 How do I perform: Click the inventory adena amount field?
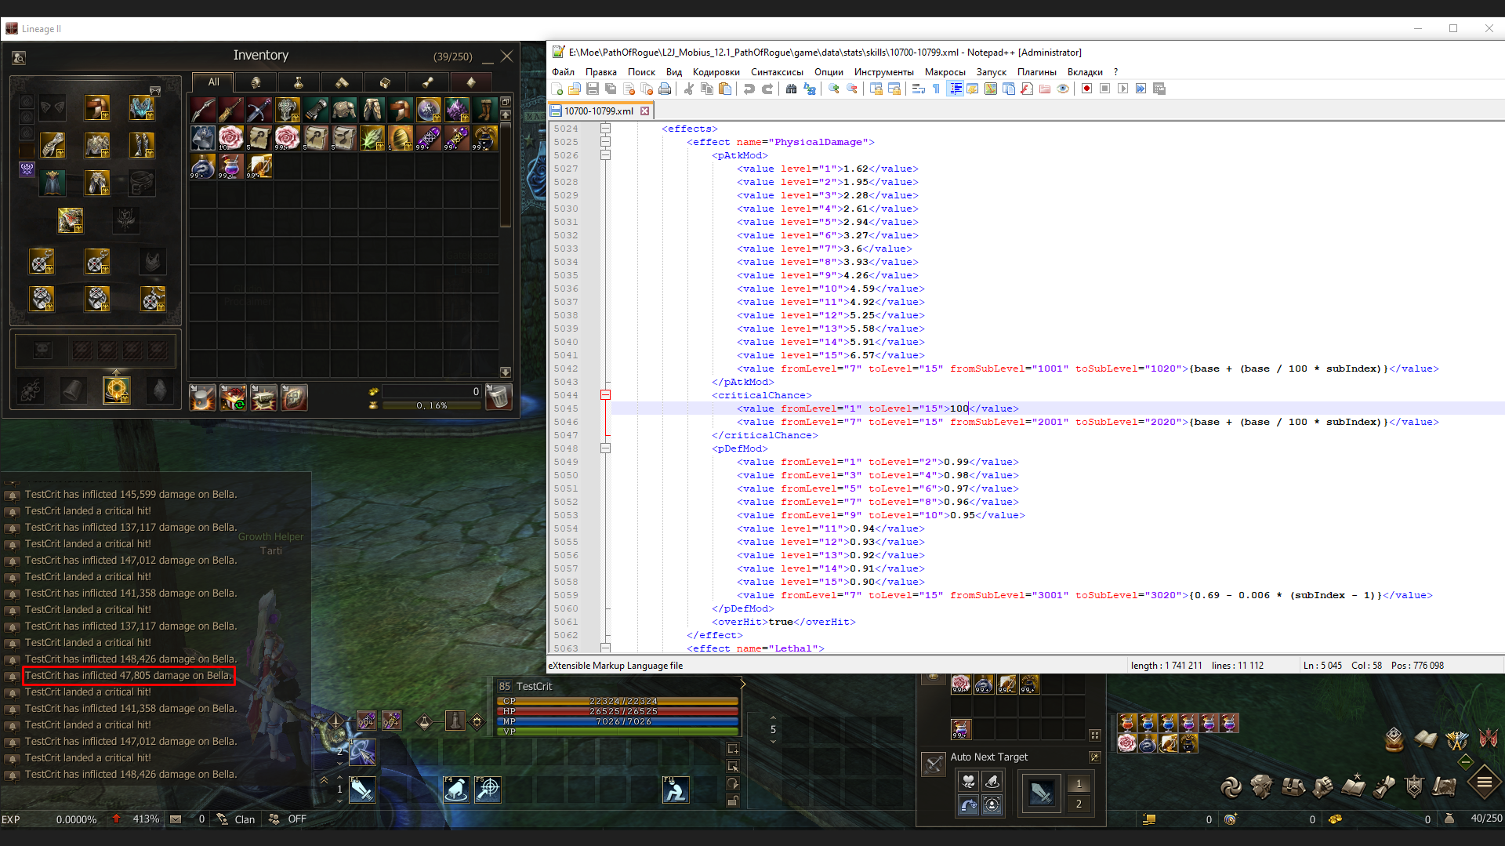click(x=431, y=391)
